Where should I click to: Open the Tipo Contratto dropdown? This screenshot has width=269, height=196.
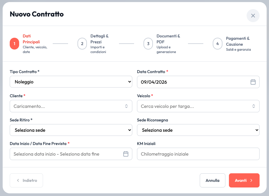click(71, 82)
